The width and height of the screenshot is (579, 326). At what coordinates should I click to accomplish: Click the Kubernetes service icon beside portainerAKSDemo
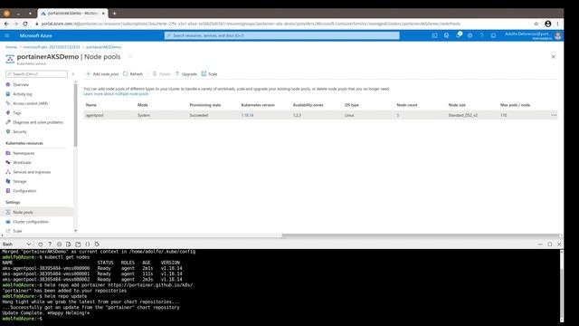click(10, 58)
